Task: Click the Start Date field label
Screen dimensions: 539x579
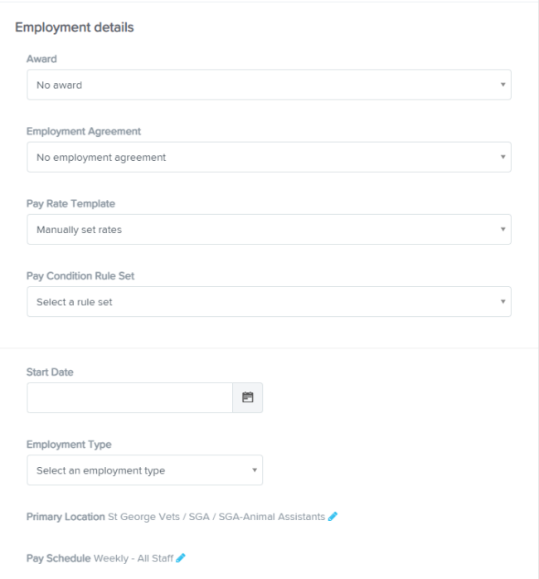Action: (x=50, y=372)
